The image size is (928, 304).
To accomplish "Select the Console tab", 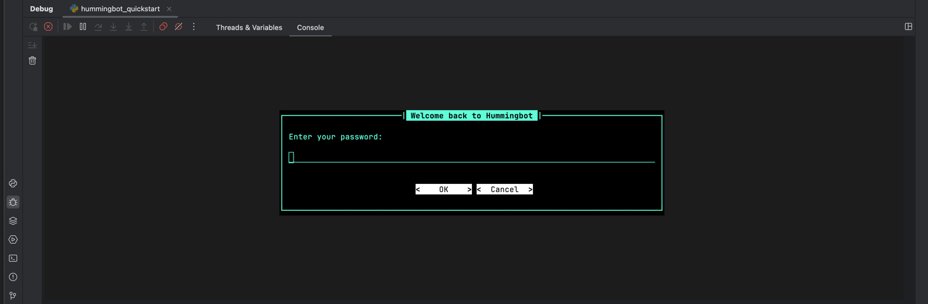I will coord(311,28).
